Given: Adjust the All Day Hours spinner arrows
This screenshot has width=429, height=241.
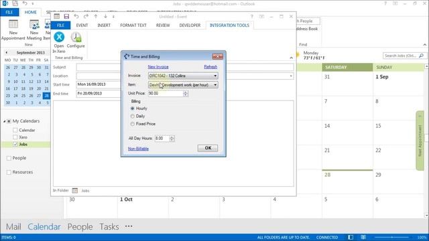Looking at the screenshot, I should pos(172,139).
